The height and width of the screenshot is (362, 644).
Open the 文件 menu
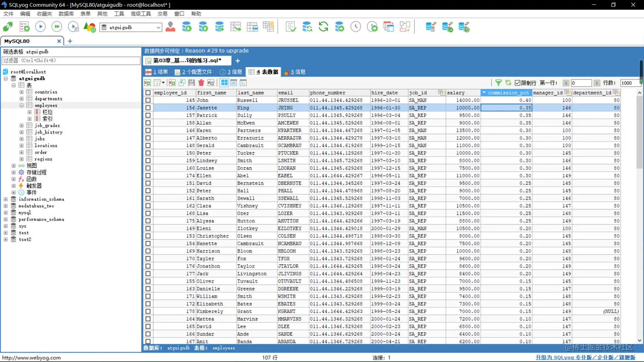point(9,14)
